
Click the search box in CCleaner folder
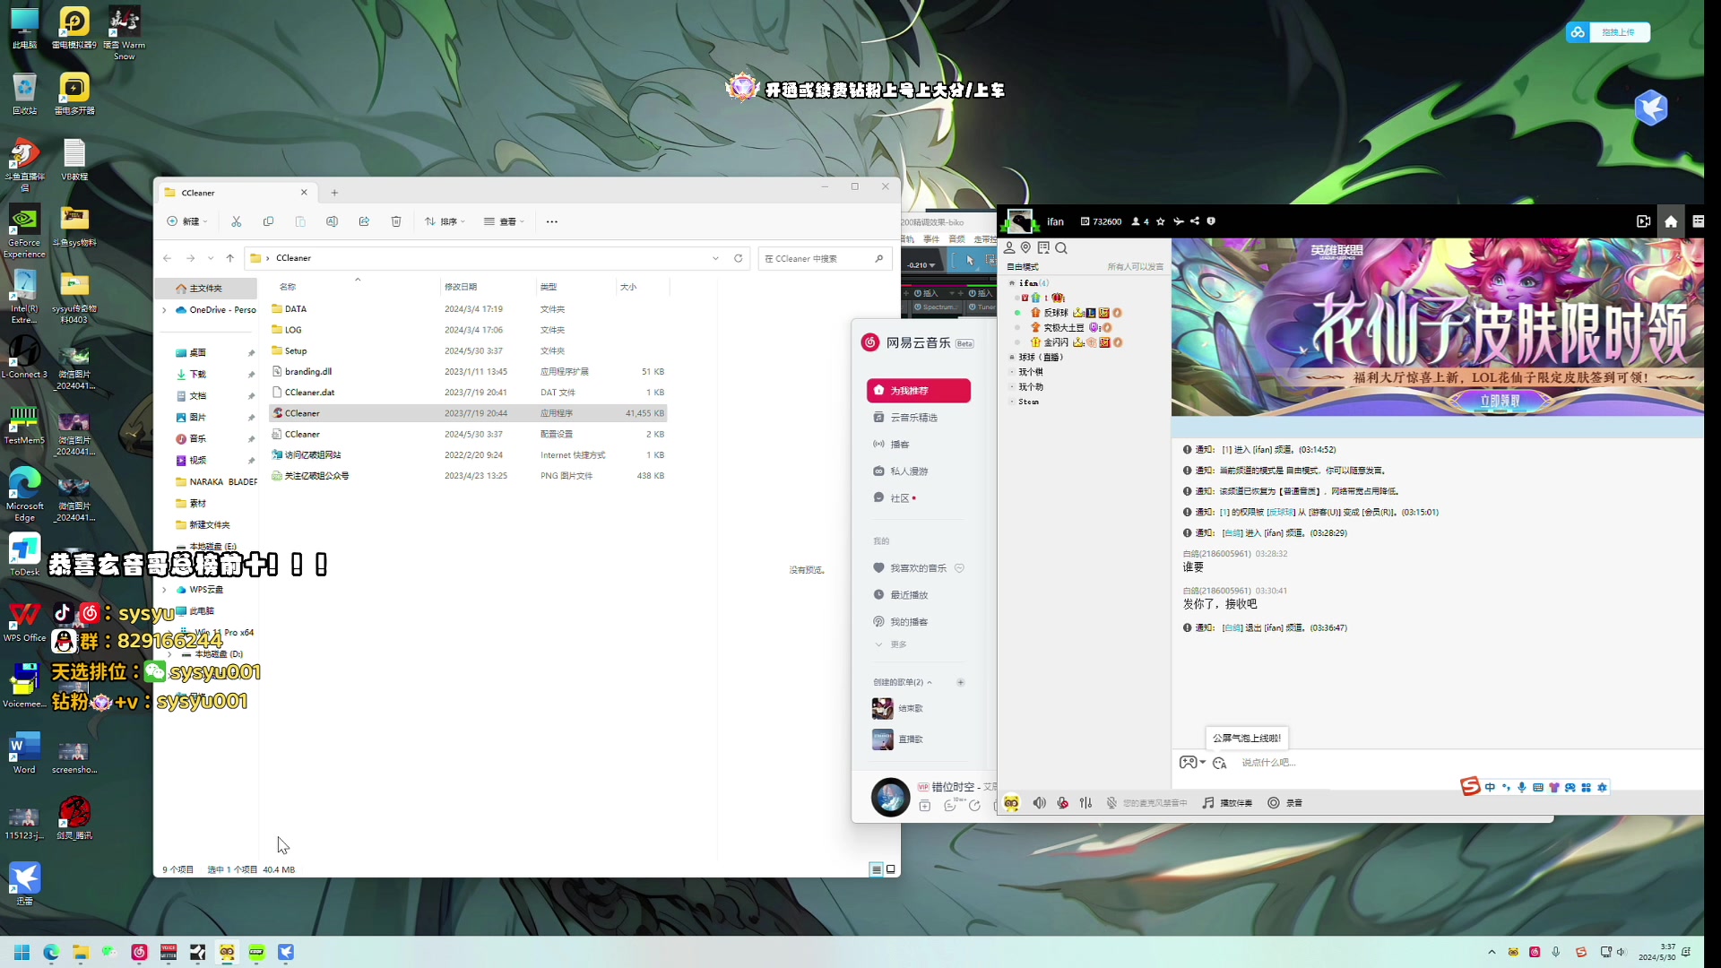(825, 258)
